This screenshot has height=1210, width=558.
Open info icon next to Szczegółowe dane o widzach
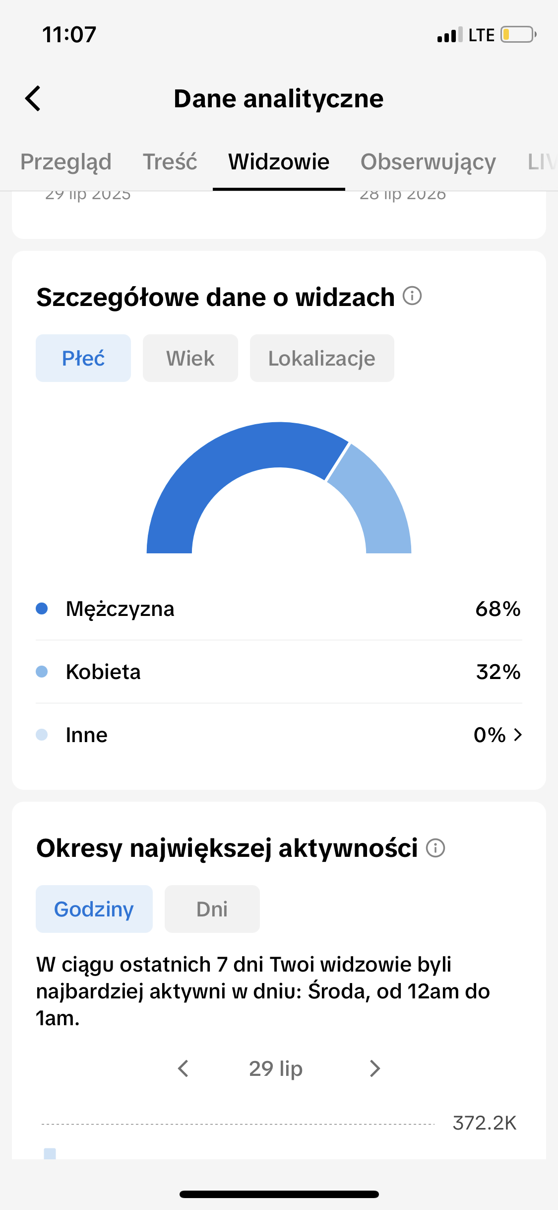pyautogui.click(x=412, y=296)
